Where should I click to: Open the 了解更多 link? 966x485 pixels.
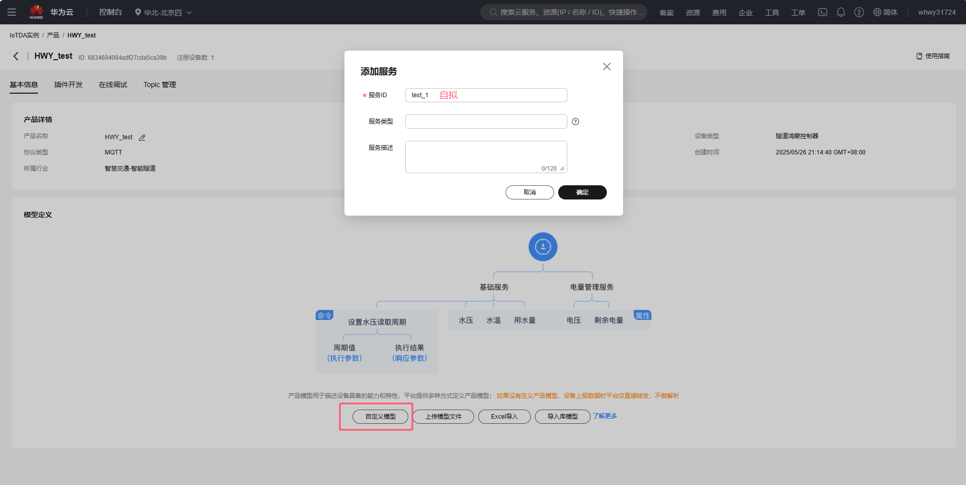pos(605,416)
